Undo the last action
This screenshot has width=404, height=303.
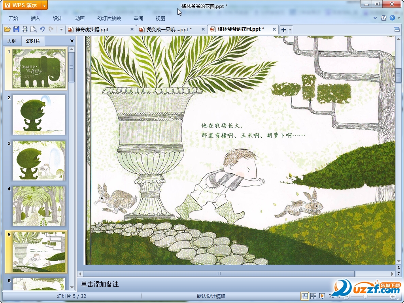click(42, 29)
